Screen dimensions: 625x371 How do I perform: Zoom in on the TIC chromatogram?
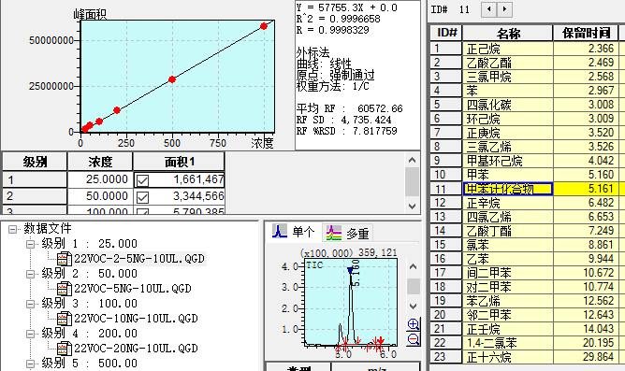tap(414, 324)
